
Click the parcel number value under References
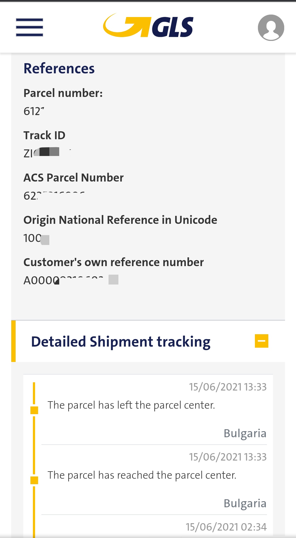34,111
